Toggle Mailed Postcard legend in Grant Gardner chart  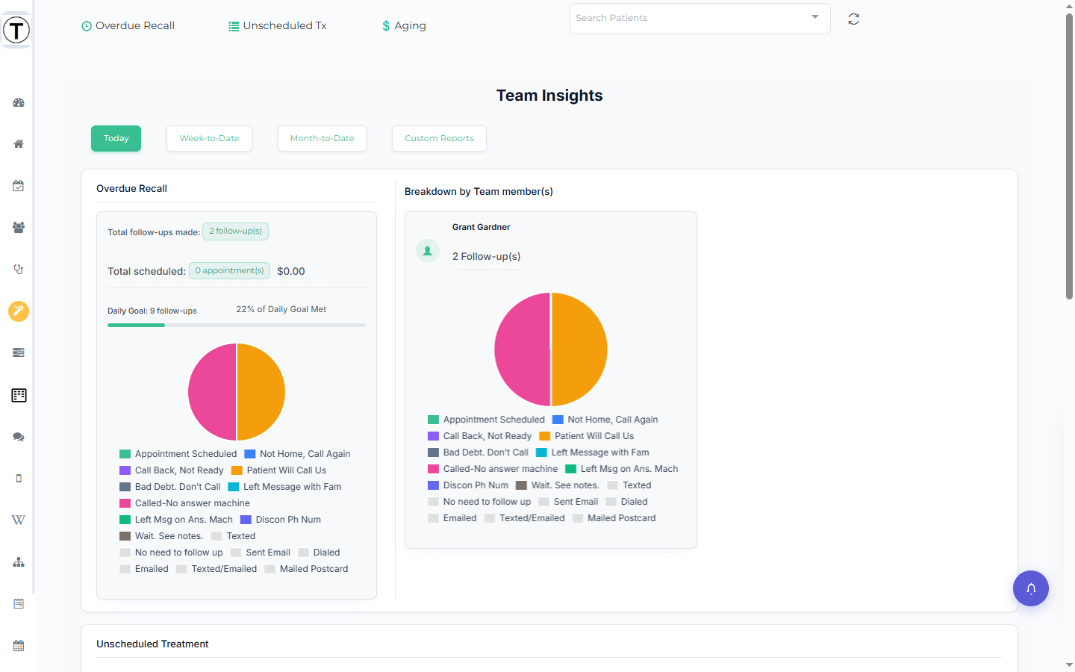point(614,518)
